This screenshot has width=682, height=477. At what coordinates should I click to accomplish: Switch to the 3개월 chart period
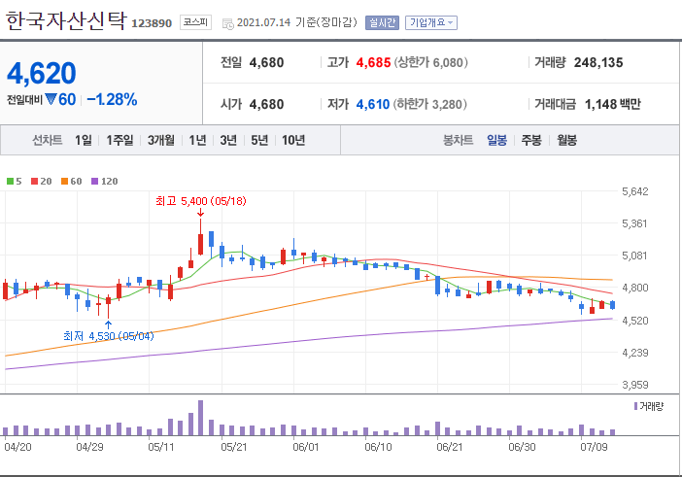pos(161,140)
